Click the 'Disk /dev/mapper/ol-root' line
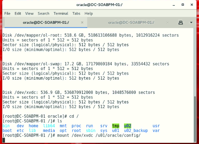Screen dimensions: 199x144 (x=91, y=35)
